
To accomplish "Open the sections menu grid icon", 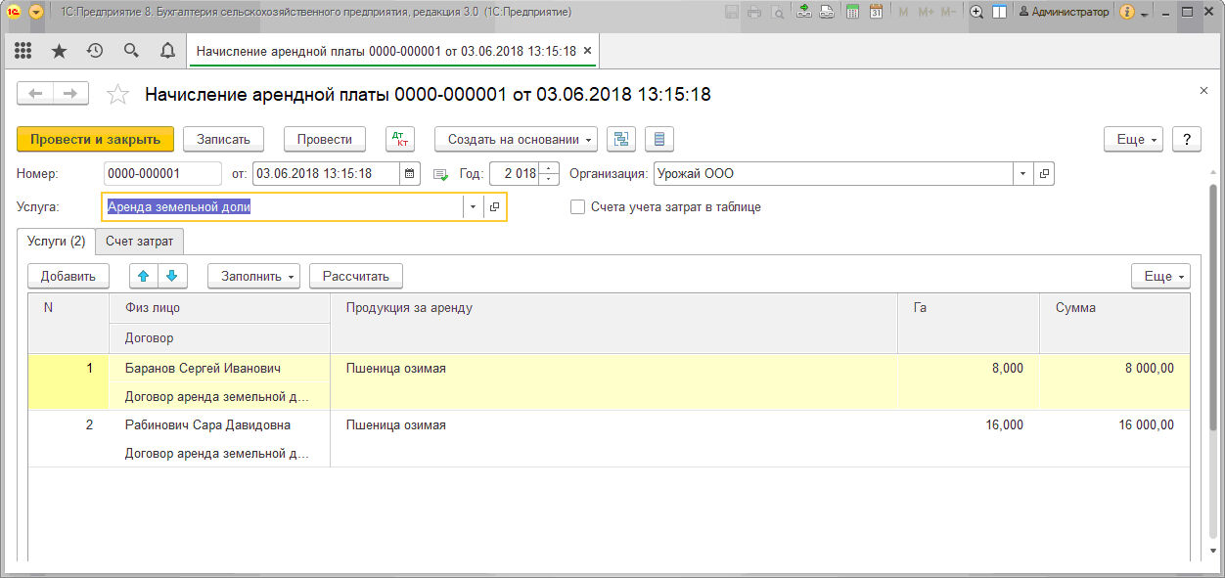I will click(x=23, y=51).
